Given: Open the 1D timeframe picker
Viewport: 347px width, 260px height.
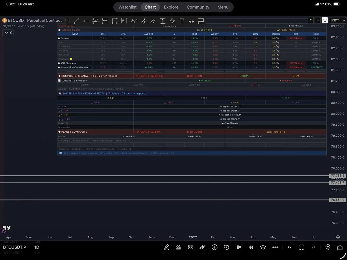Looking at the screenshot, I should pyautogui.click(x=37, y=247).
